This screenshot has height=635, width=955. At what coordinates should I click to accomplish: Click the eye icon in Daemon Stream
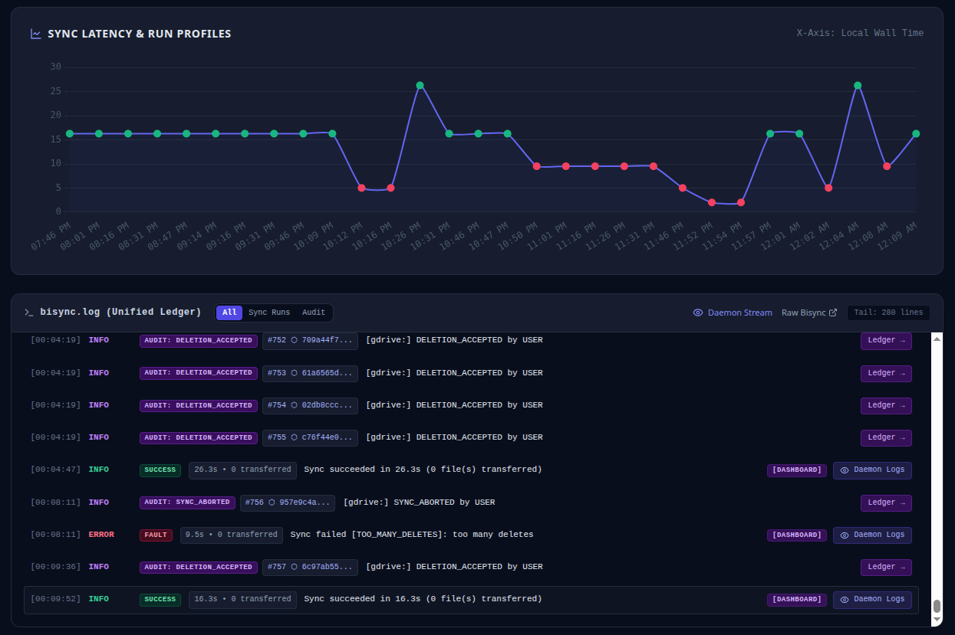tap(698, 313)
